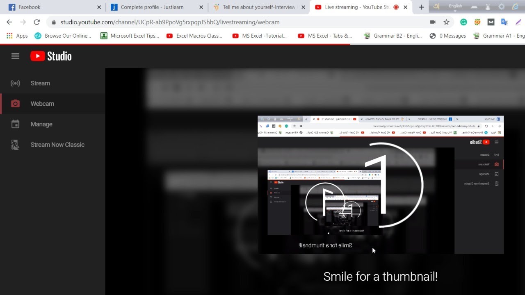Open the Apps grid in bookmarks bar
This screenshot has width=525, height=295.
[17, 36]
